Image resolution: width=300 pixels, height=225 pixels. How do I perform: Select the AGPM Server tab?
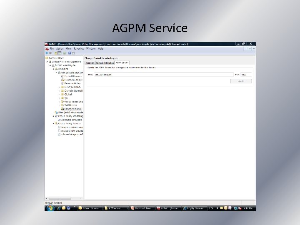click(x=122, y=62)
